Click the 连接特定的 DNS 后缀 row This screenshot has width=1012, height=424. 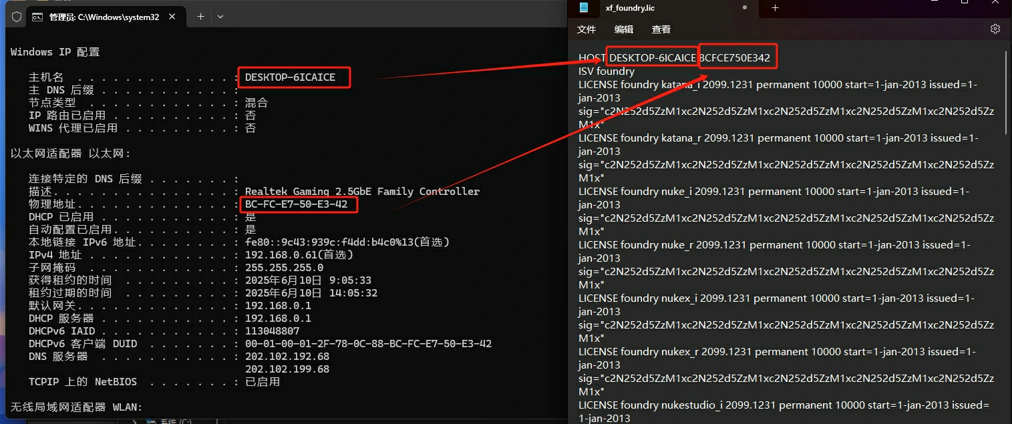pos(134,179)
